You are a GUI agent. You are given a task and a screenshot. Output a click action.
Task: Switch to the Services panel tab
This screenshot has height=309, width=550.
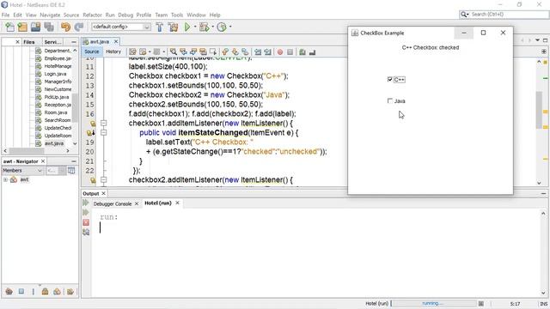tap(53, 42)
